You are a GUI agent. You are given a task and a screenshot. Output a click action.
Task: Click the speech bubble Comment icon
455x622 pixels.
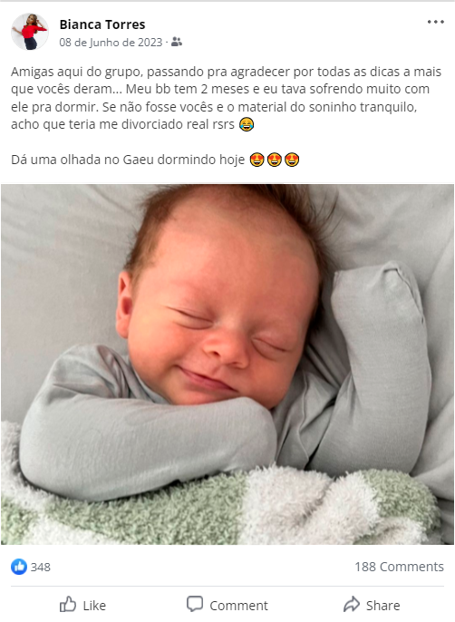click(195, 604)
